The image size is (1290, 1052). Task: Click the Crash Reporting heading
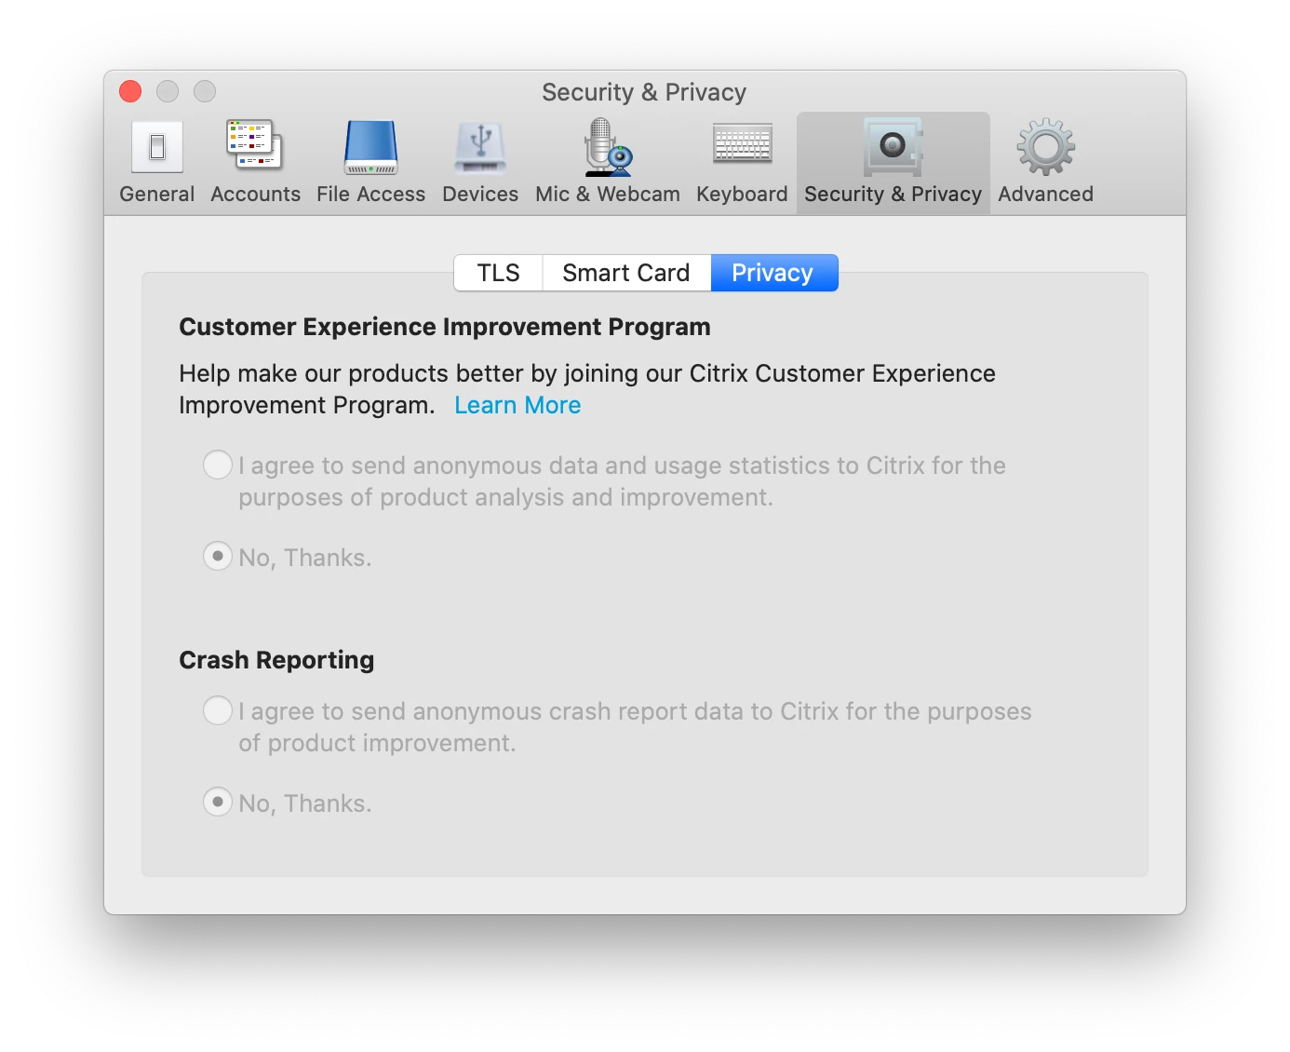[276, 660]
